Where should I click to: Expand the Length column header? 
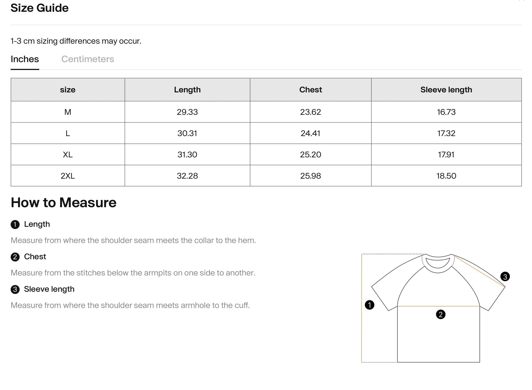coord(187,90)
